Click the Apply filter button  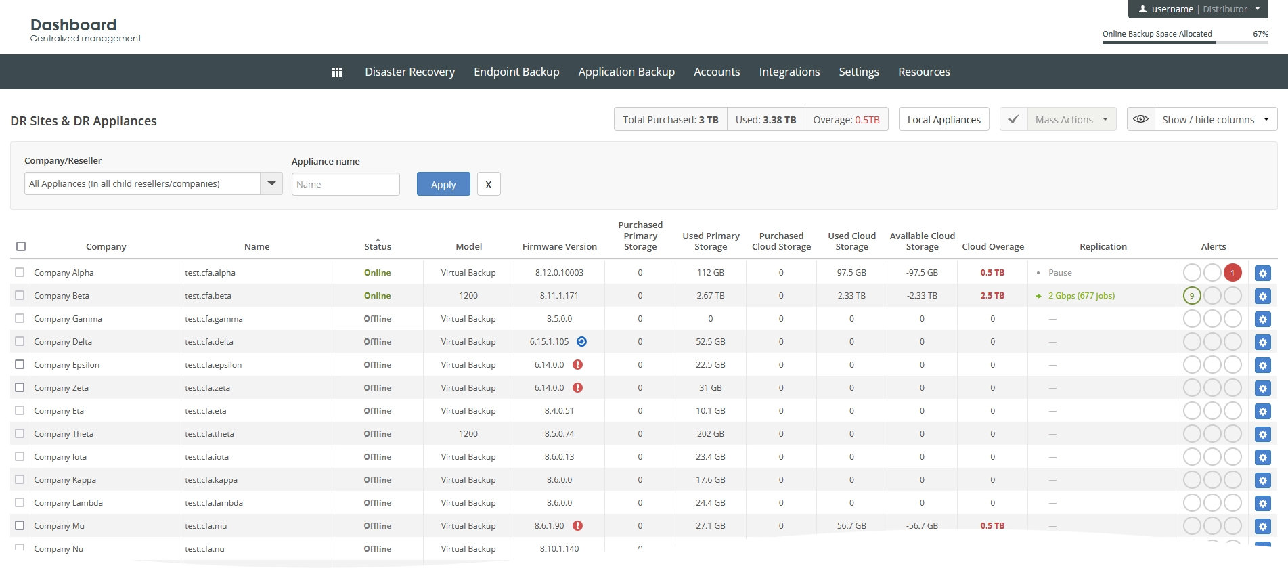tap(443, 184)
